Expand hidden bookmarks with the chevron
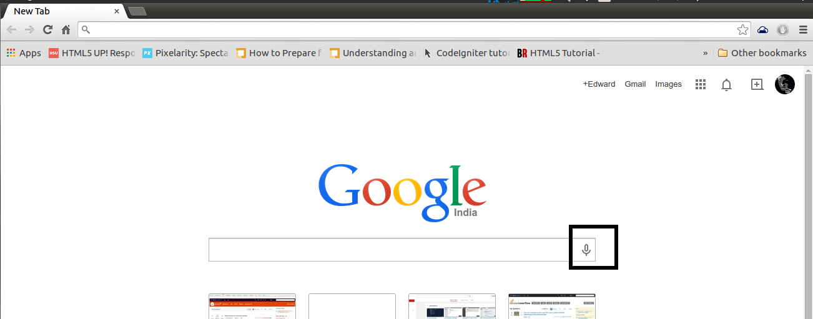 [x=705, y=53]
